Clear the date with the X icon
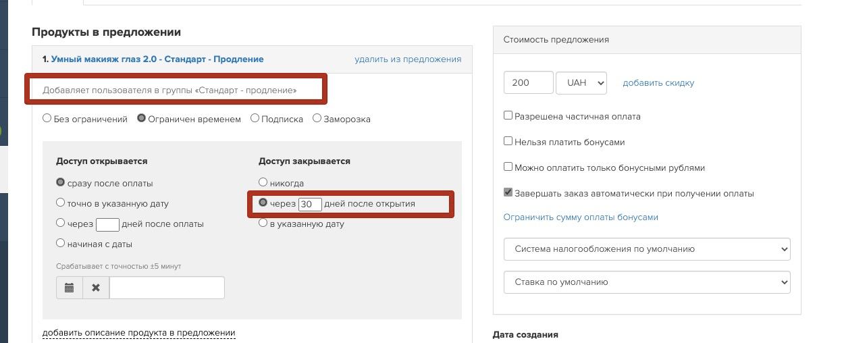 [96, 288]
